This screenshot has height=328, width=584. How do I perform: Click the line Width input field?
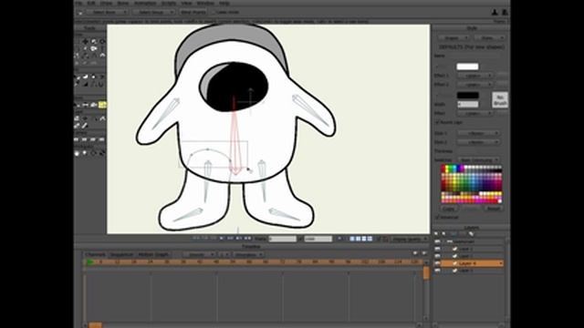coord(468,105)
